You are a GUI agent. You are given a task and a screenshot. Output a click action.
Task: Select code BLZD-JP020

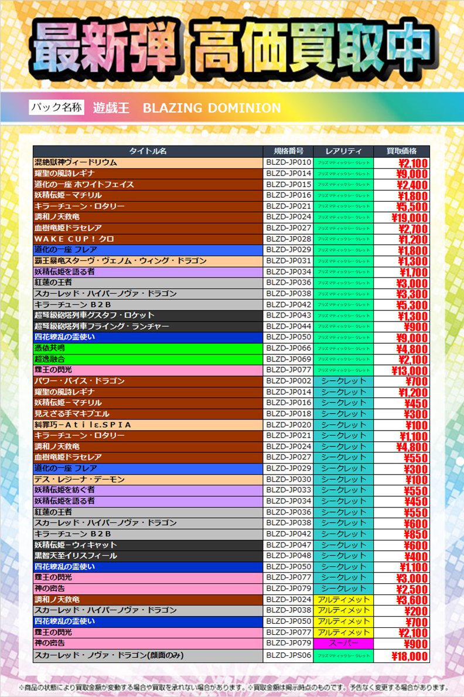coord(289,425)
